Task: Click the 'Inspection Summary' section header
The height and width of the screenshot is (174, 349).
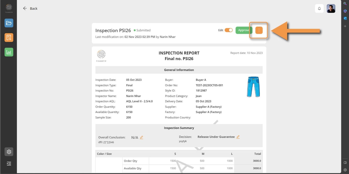Action: coord(179,128)
